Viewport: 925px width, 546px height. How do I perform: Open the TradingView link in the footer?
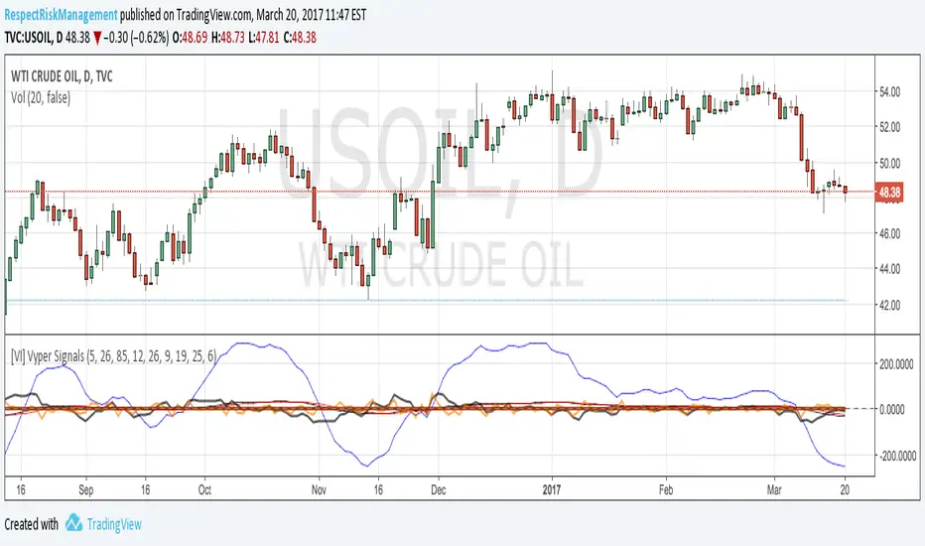coord(114,524)
